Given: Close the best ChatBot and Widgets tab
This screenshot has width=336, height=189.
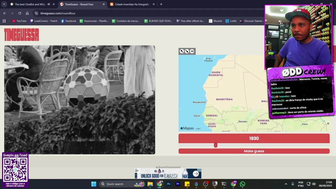Looking at the screenshot, I should point(54,4).
